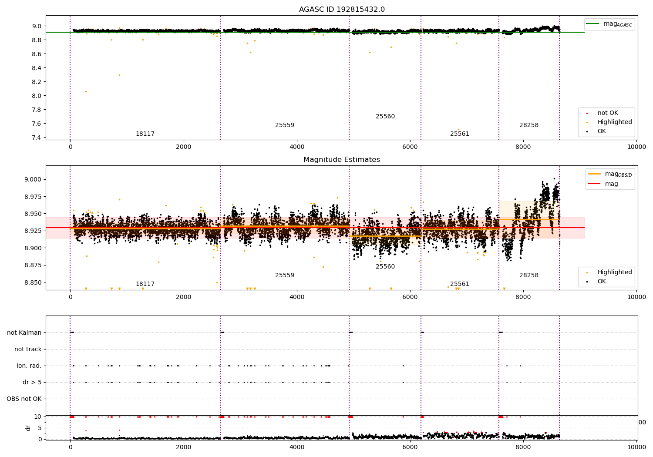The image size is (653, 457).
Task: Click y-axis tick '7.8' in top plot
Action: point(37,110)
